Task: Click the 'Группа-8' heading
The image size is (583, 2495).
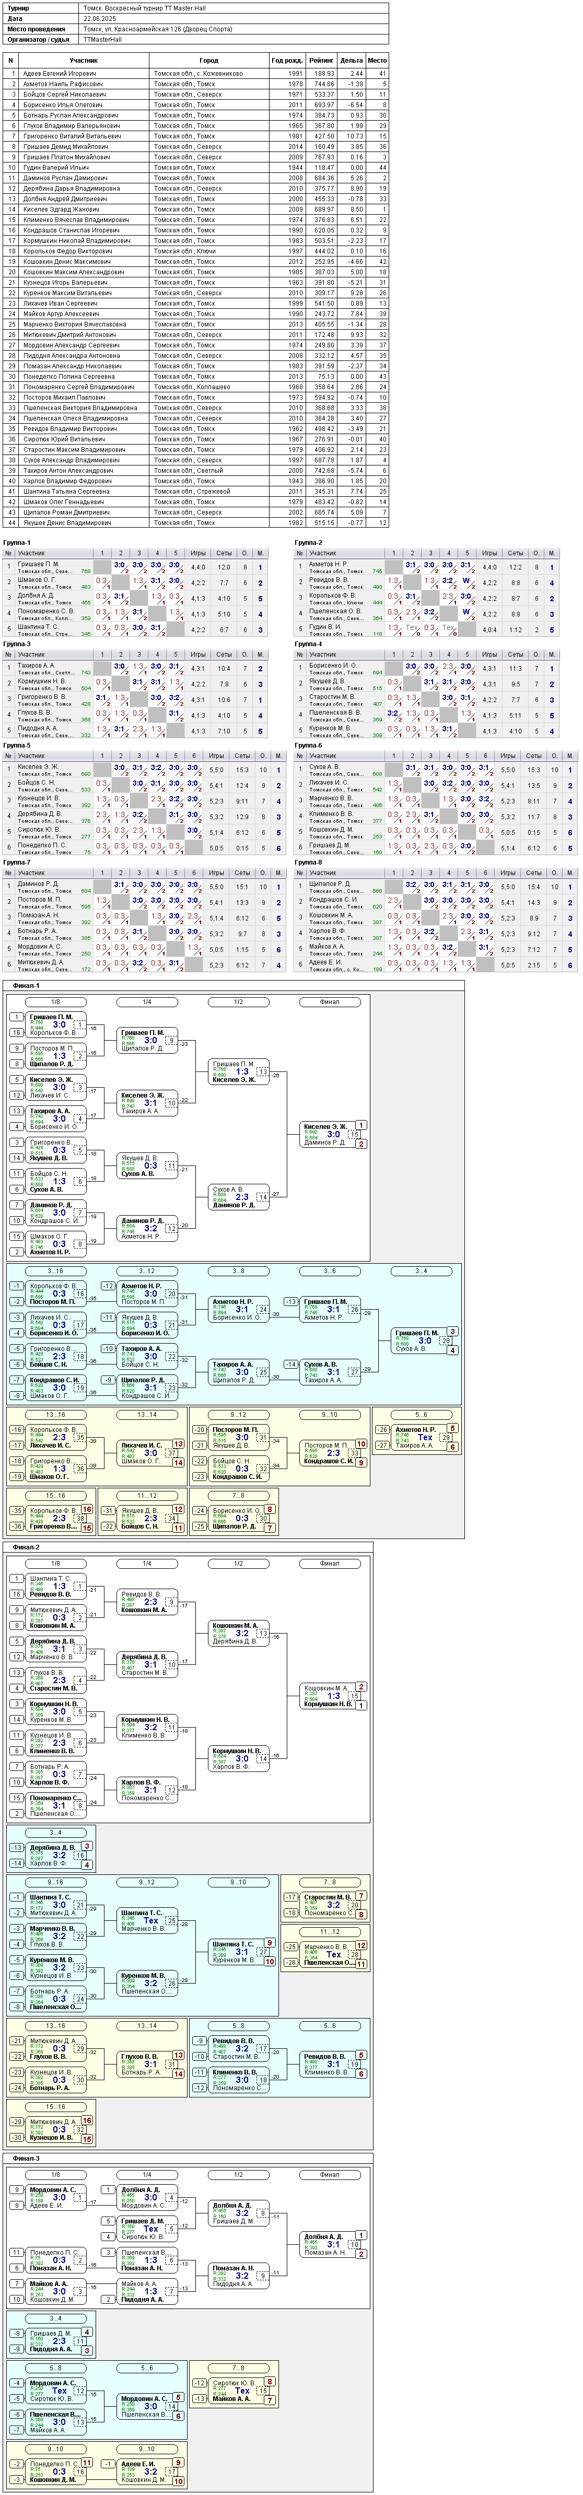Action: point(308,862)
